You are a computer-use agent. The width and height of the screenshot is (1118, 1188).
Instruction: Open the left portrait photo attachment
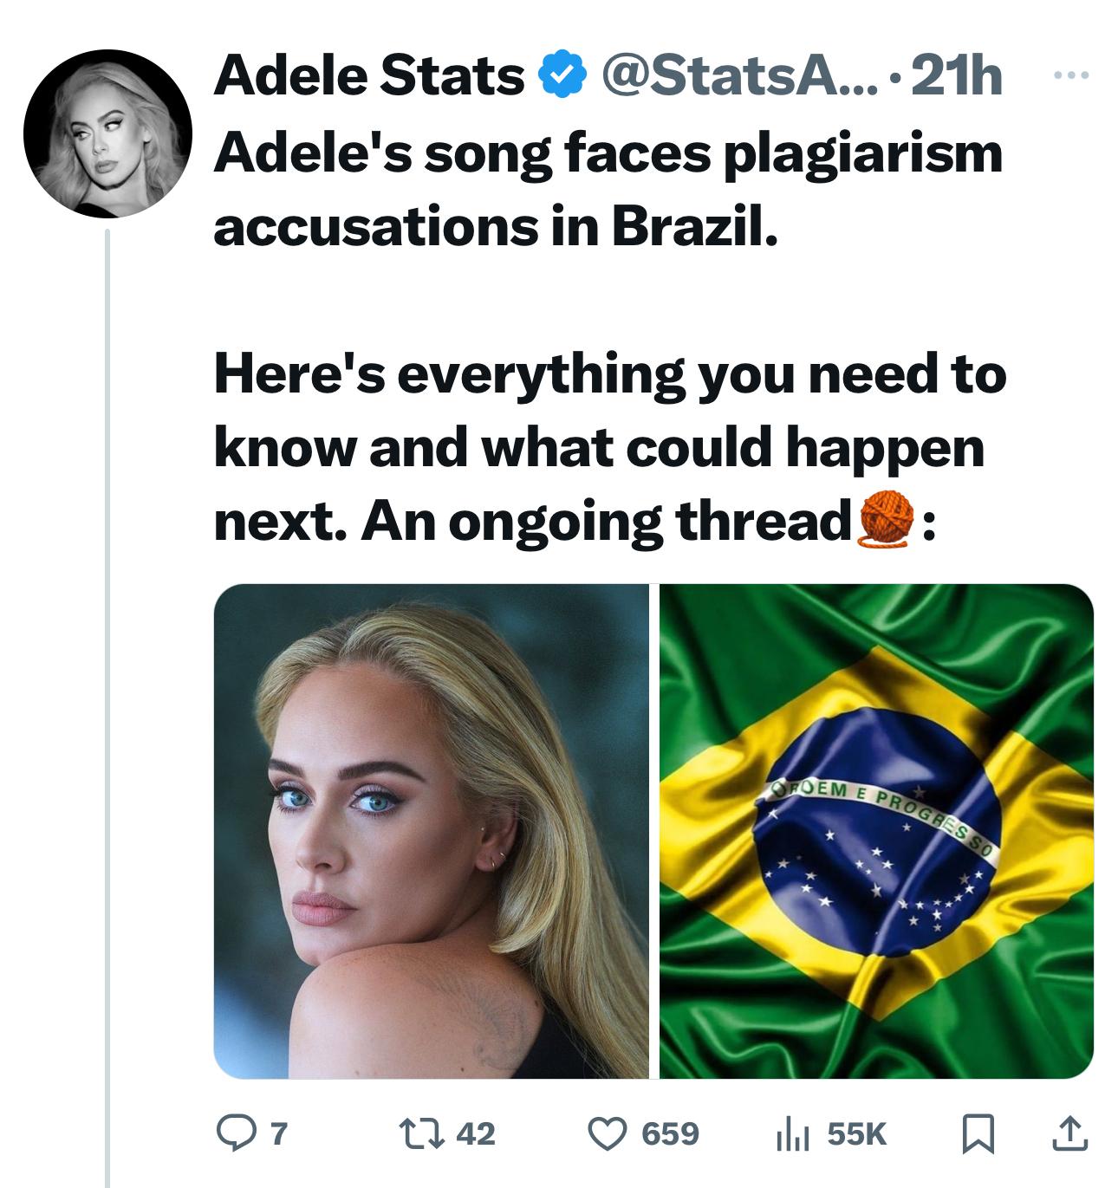[x=431, y=831]
